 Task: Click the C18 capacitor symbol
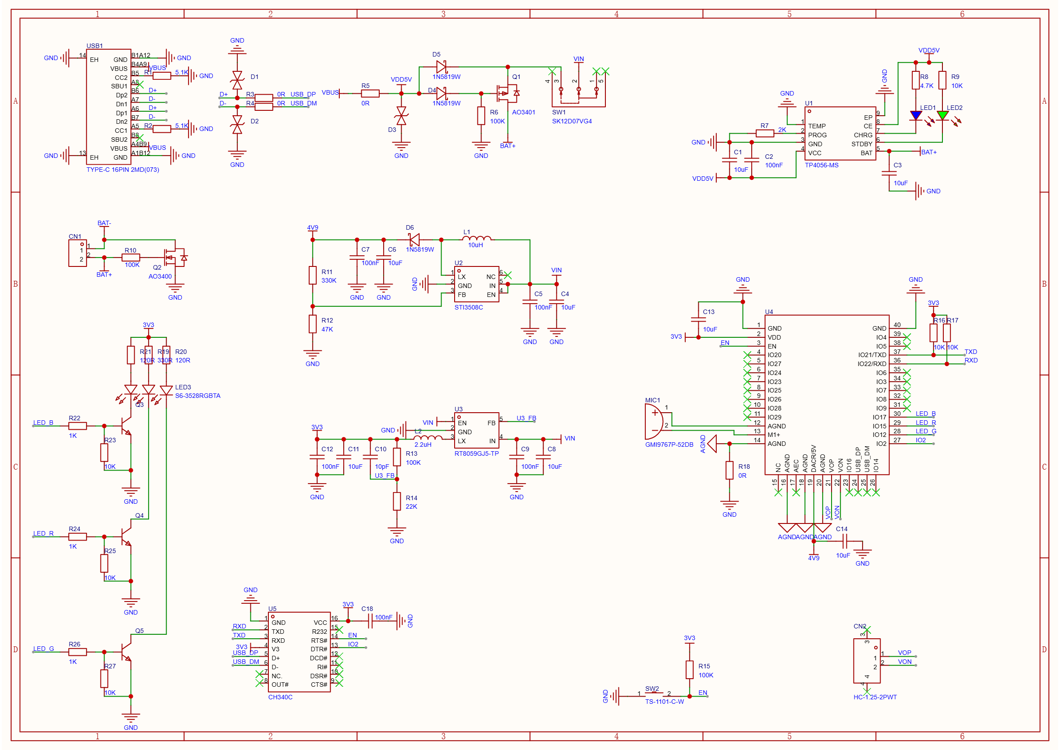[371, 621]
